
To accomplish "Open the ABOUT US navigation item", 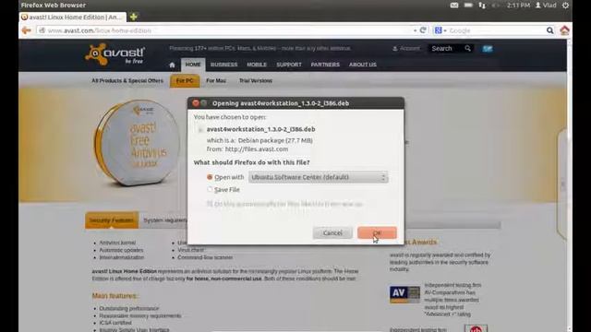I will 363,65.
